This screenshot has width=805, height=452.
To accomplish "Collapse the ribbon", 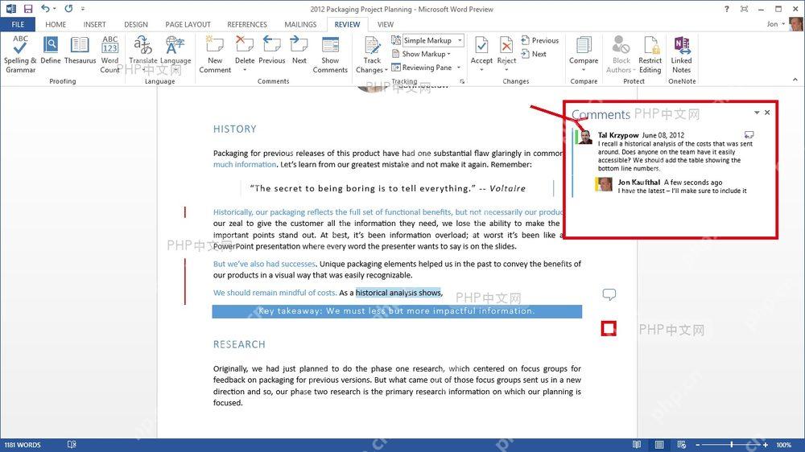I will [795, 80].
